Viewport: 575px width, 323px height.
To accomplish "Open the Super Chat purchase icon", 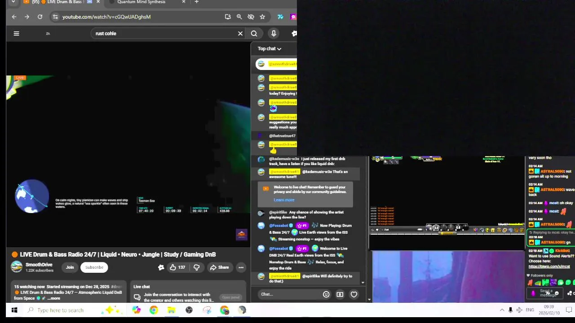I will coord(340,294).
